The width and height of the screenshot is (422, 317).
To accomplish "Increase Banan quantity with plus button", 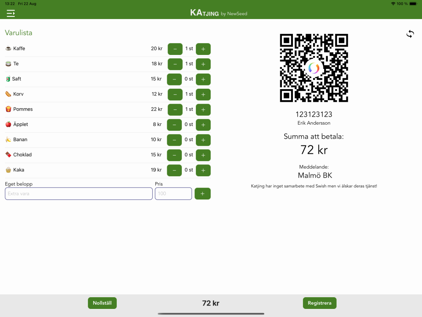I will tap(203, 140).
